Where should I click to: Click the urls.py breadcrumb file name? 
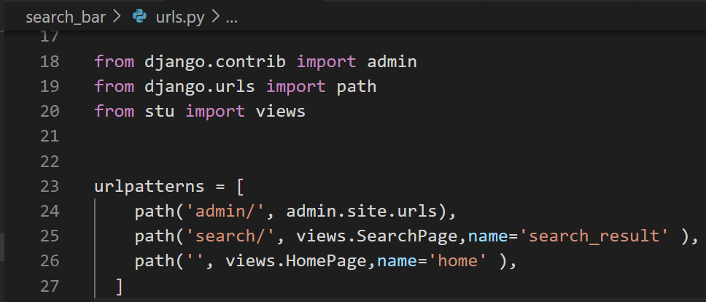(x=180, y=17)
